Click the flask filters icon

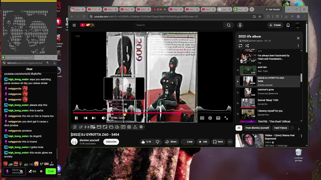click(x=135, y=127)
